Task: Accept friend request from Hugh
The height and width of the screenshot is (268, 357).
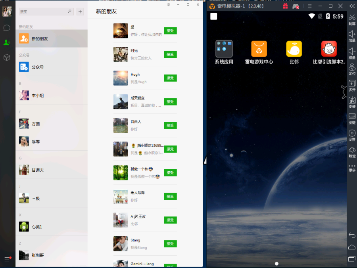Action: point(170,78)
